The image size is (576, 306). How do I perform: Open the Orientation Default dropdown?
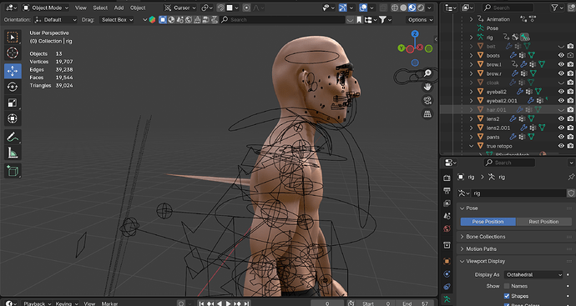(x=56, y=20)
